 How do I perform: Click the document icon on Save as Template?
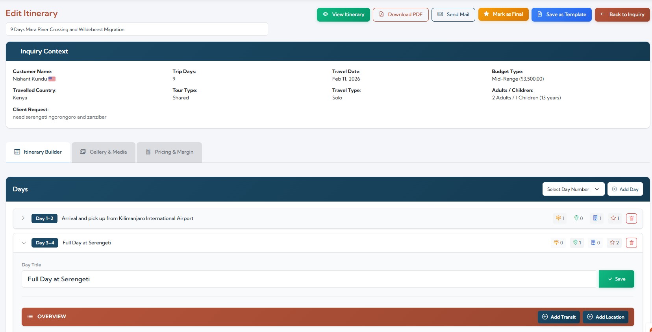tap(540, 14)
